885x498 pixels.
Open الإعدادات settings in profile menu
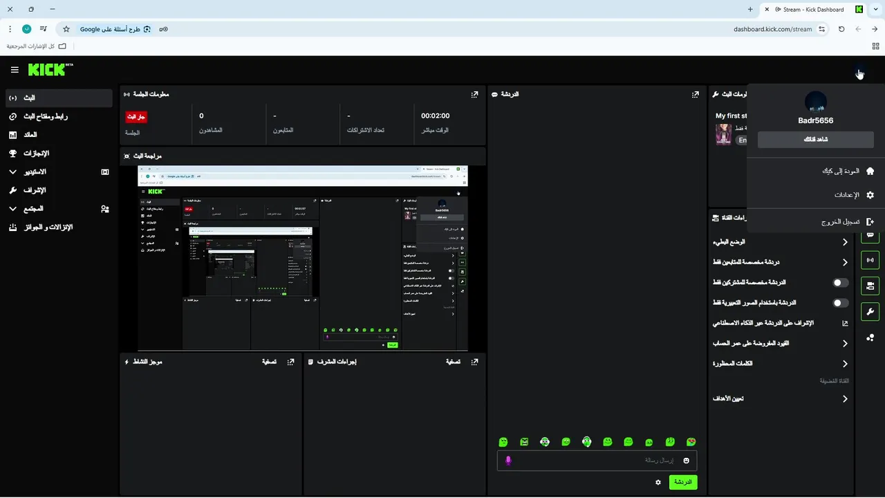[x=816, y=195]
